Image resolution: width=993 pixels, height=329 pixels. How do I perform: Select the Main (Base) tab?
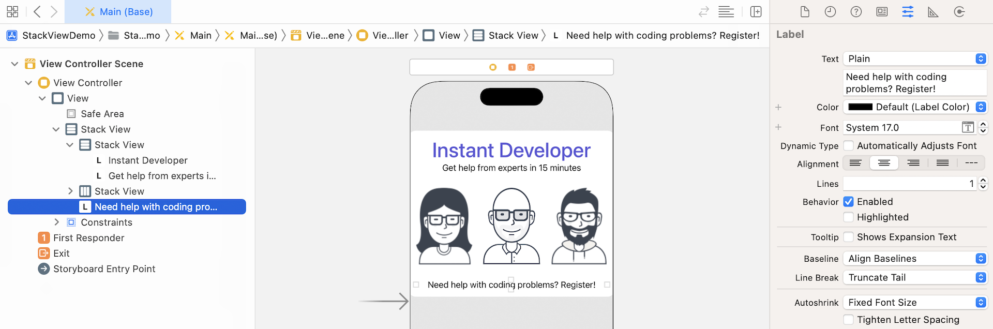[x=118, y=12]
